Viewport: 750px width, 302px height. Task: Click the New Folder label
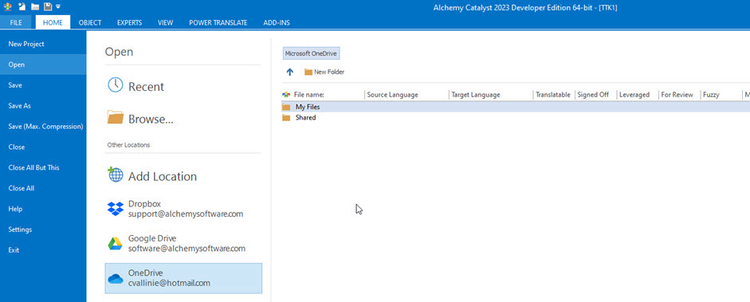coord(329,73)
